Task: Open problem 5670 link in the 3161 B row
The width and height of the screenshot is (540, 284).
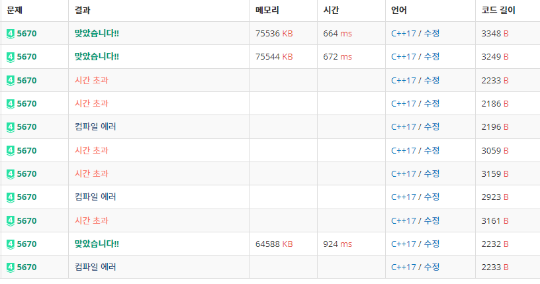Action: pos(27,220)
